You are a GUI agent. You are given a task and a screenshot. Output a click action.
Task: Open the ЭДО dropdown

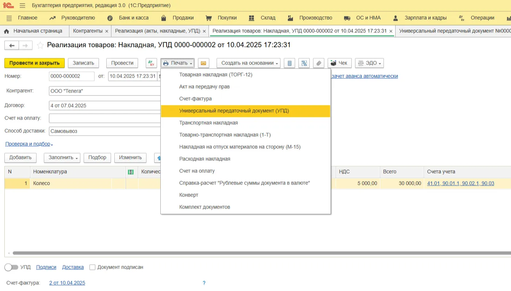point(369,63)
